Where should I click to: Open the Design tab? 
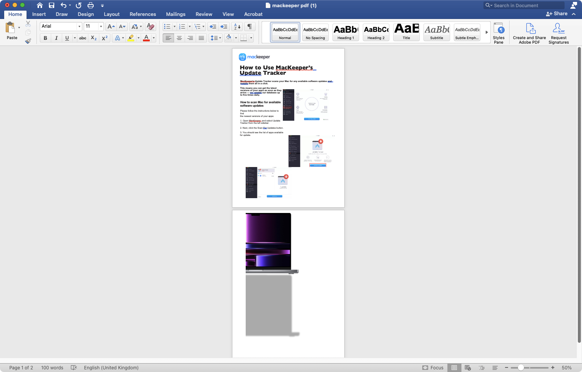click(x=86, y=14)
